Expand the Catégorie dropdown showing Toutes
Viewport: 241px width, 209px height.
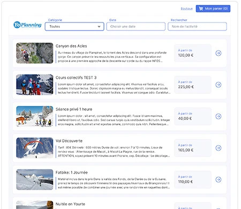click(74, 26)
